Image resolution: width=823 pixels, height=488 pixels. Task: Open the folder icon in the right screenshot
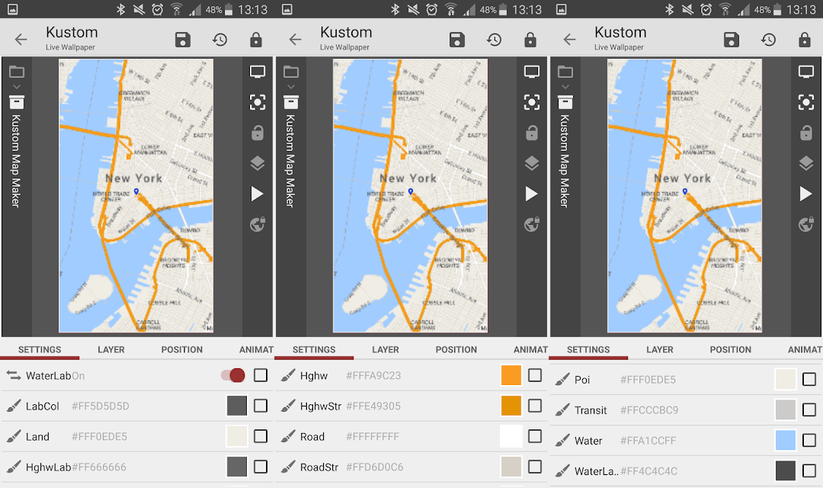point(565,72)
